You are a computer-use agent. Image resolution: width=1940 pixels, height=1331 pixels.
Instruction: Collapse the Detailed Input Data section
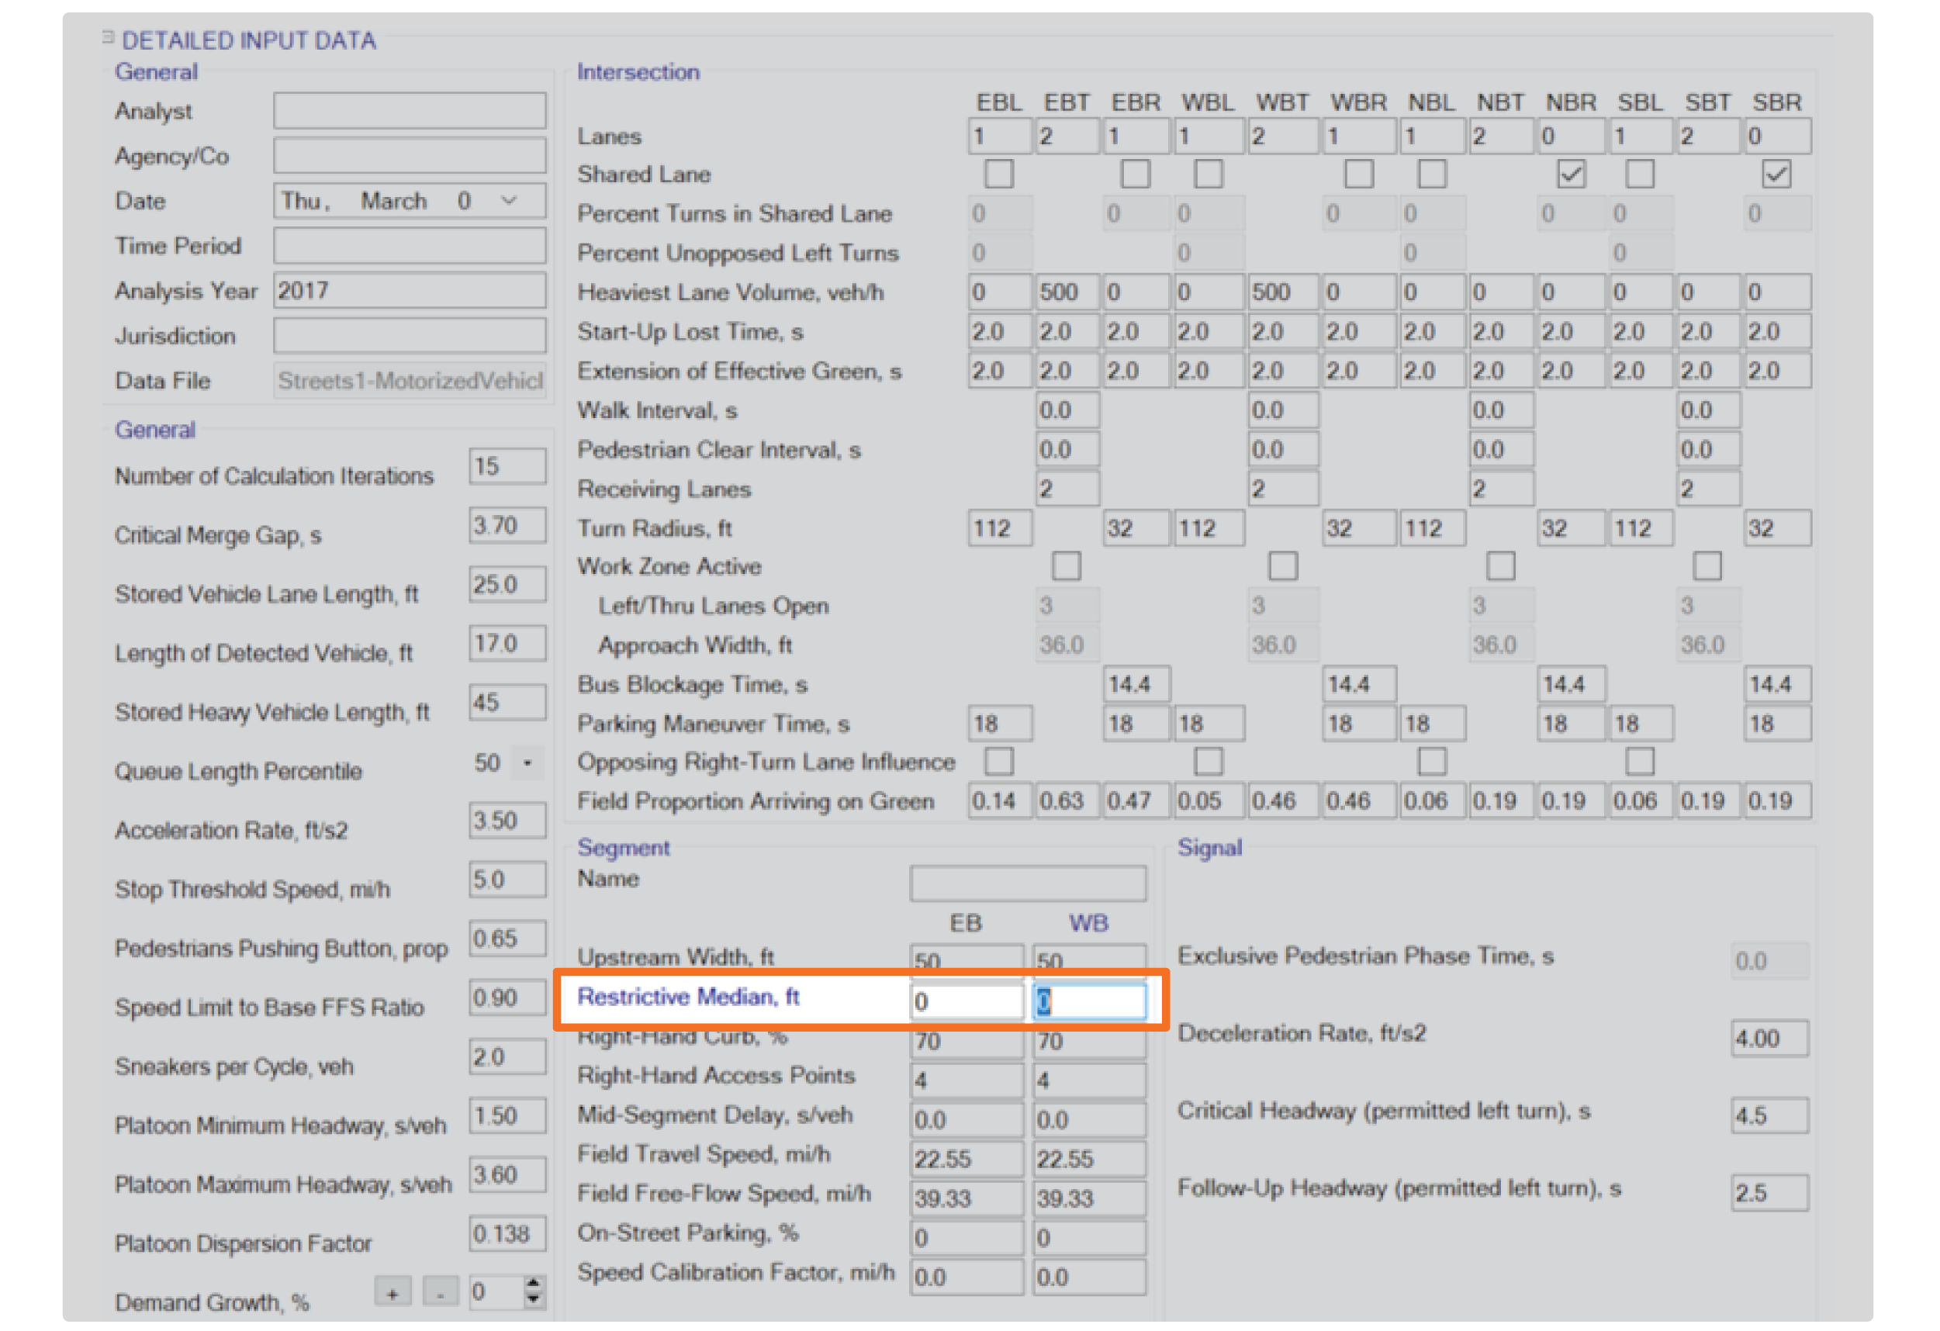click(108, 36)
